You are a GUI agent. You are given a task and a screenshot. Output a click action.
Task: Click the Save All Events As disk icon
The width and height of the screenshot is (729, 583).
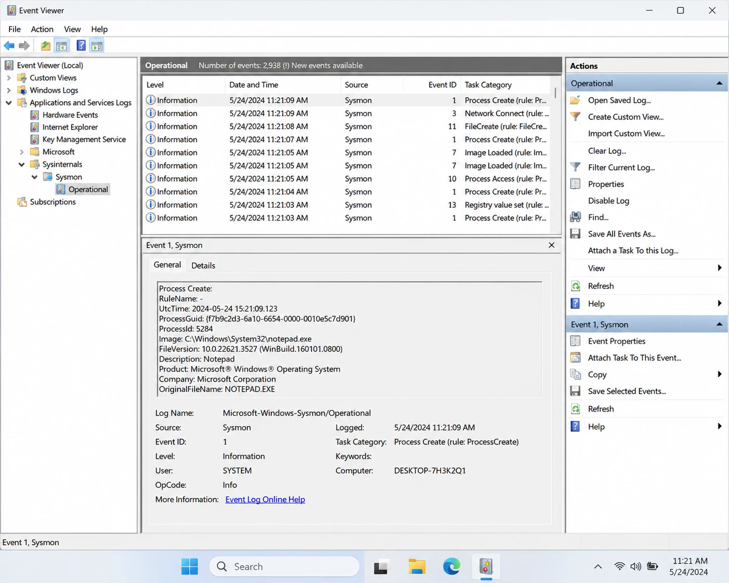[576, 234]
